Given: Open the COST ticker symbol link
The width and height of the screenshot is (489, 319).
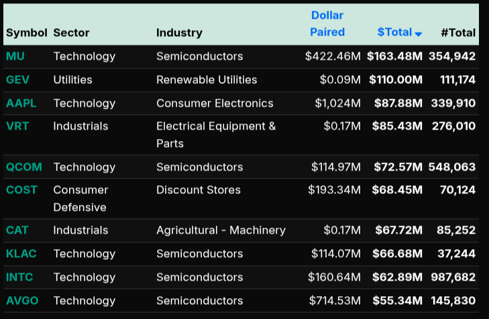Looking at the screenshot, I should point(21,190).
